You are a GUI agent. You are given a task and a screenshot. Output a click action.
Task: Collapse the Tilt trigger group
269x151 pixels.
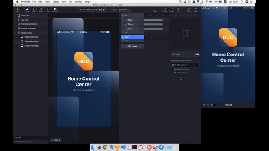pos(123,16)
